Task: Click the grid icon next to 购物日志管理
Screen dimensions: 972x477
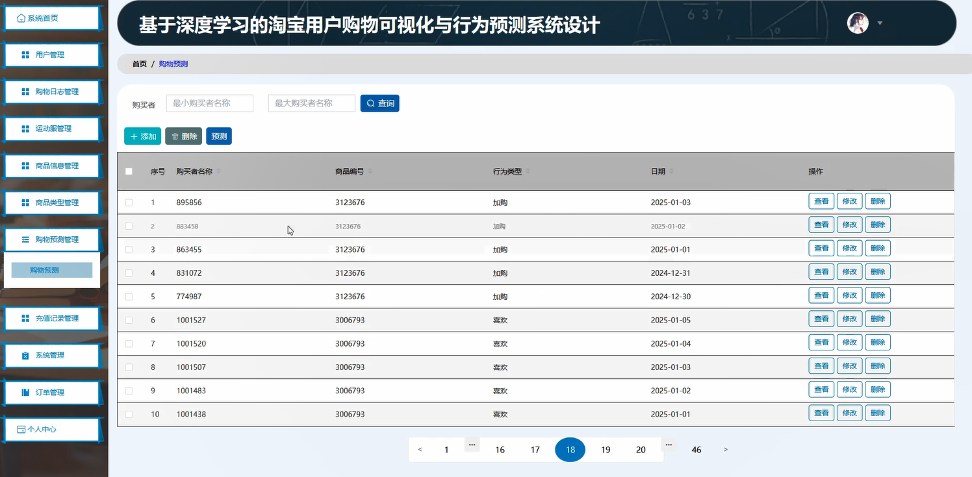Action: [x=25, y=92]
